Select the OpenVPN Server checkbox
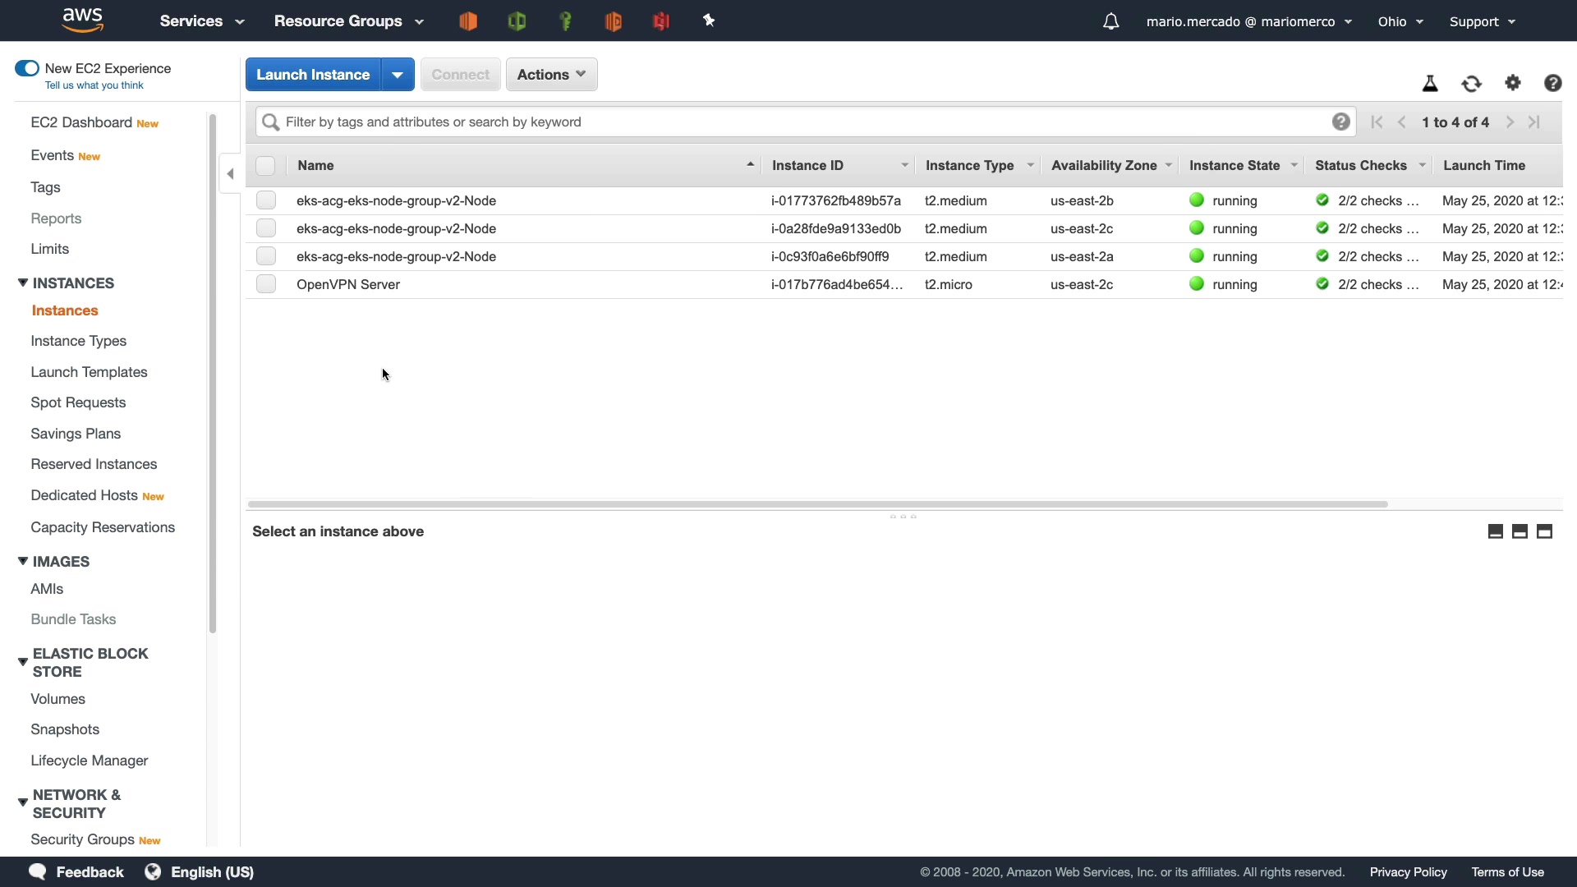Image resolution: width=1577 pixels, height=887 pixels. point(266,284)
